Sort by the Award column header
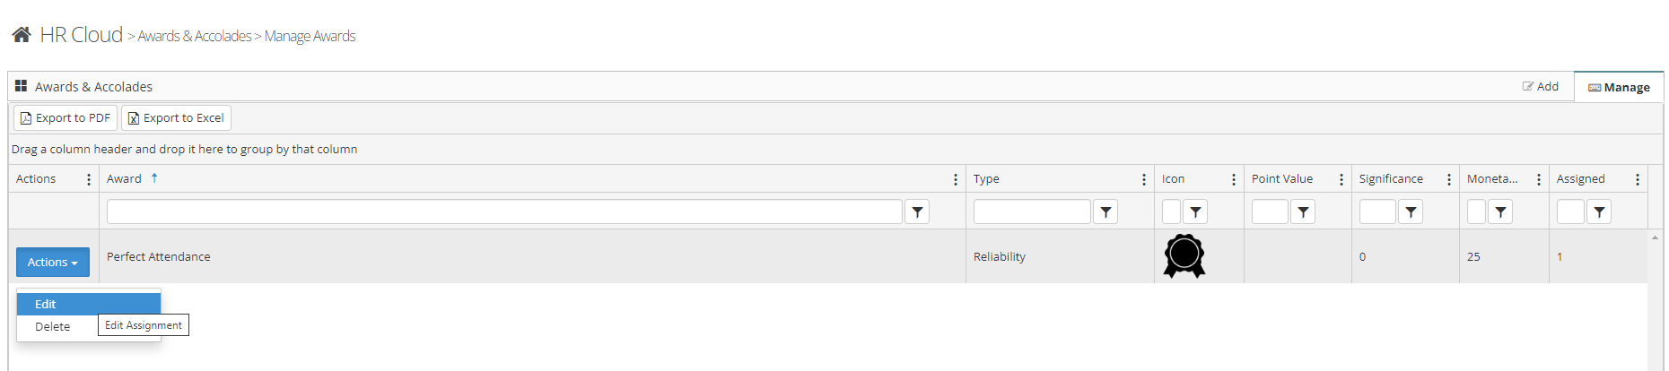Screen dimensions: 1669x371 coord(125,179)
